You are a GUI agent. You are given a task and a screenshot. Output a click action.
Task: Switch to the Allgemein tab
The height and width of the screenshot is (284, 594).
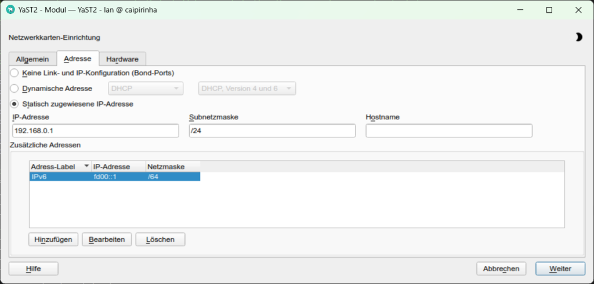(32, 59)
